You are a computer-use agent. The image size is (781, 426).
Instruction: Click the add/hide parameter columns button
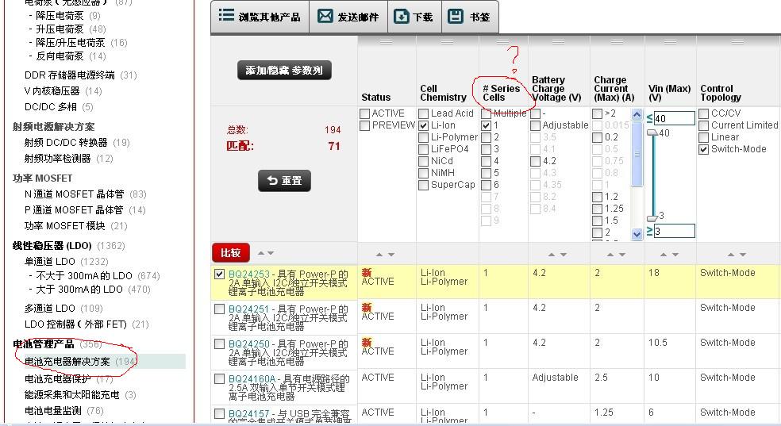(x=284, y=70)
